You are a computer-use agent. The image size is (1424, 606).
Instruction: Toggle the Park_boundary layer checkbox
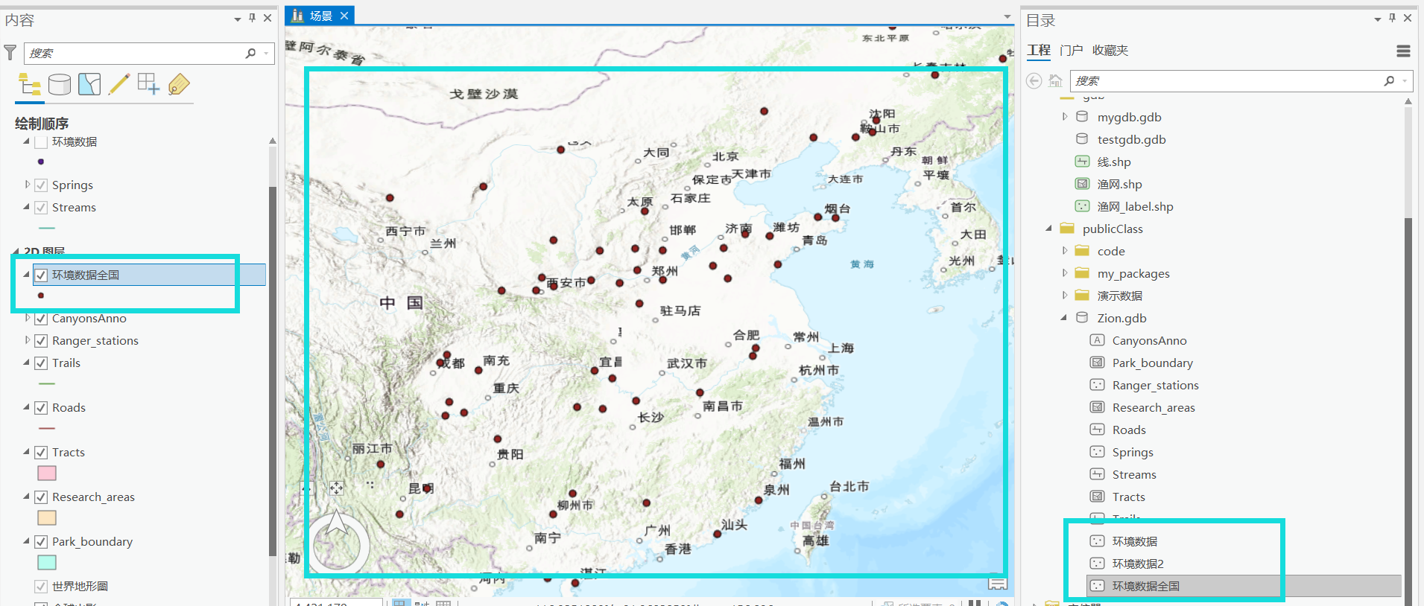(41, 542)
